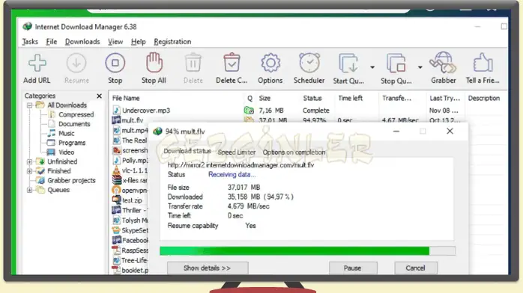Sort by the File Name column
The width and height of the screenshot is (523, 293).
[126, 99]
